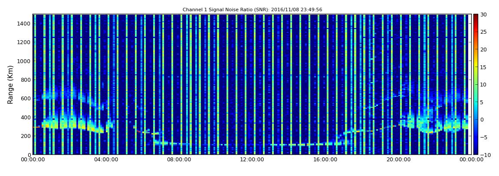
Task: Click the colorbar value 20 label
Action: coord(484,49)
